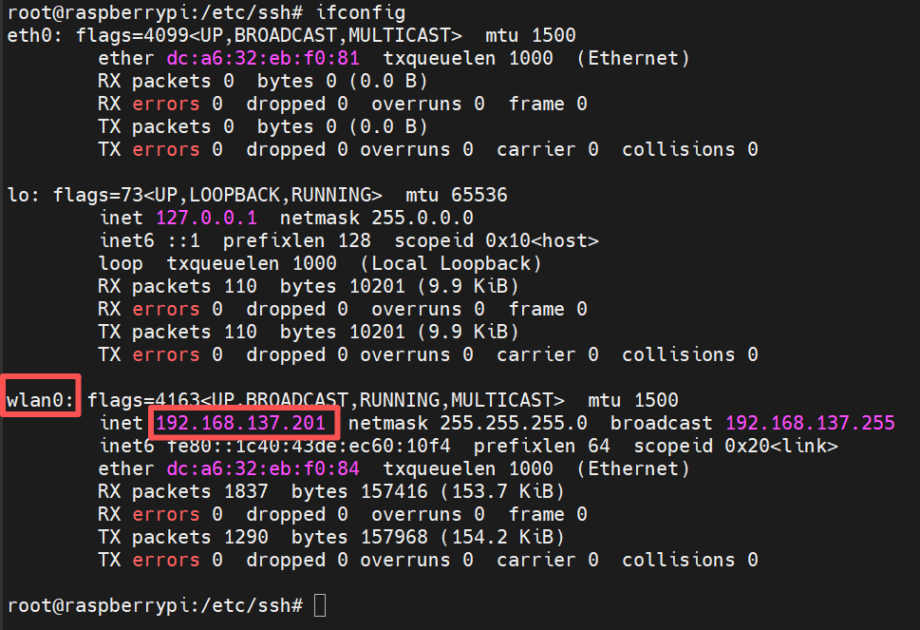Click the eth0 MAC address dc:a6:32:eb:f0:81
This screenshot has width=920, height=630.
pos(263,58)
